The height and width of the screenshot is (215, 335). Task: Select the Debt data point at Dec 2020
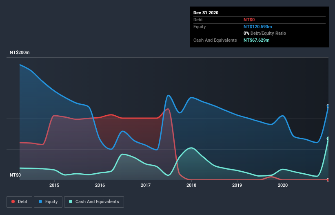pos(328,180)
